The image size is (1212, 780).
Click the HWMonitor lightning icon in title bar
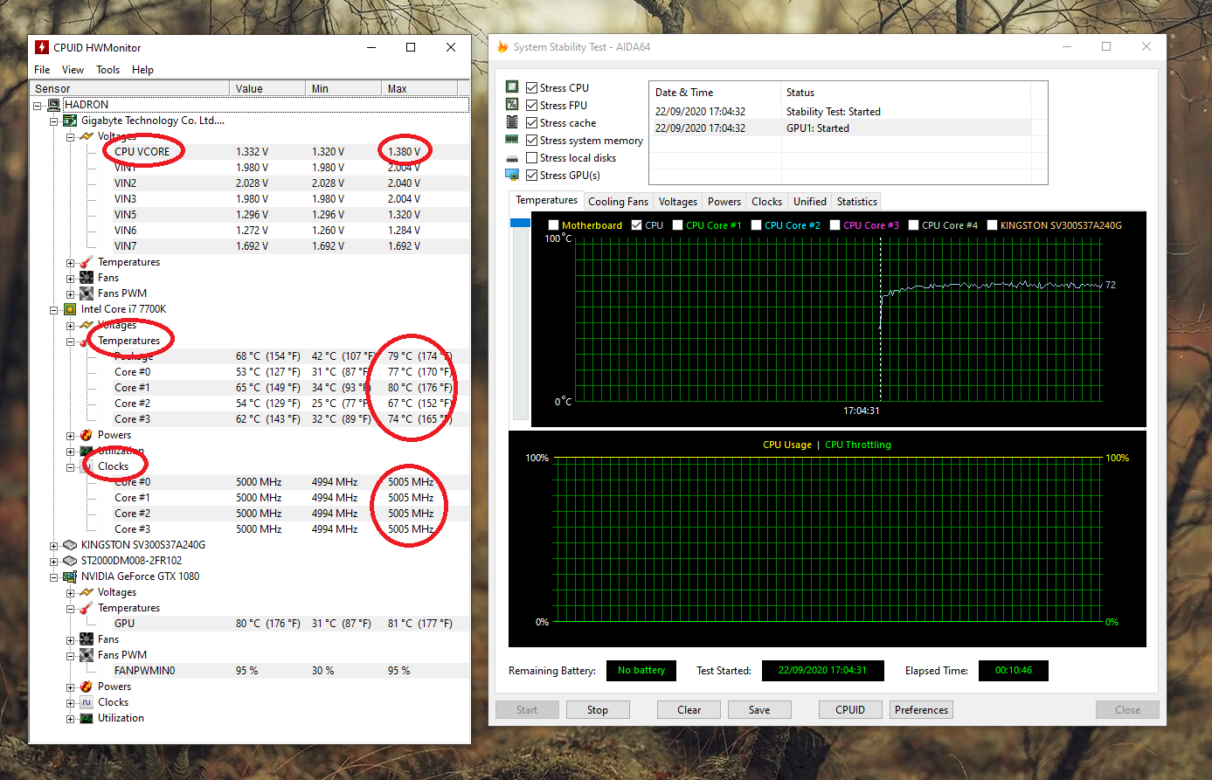[x=42, y=47]
